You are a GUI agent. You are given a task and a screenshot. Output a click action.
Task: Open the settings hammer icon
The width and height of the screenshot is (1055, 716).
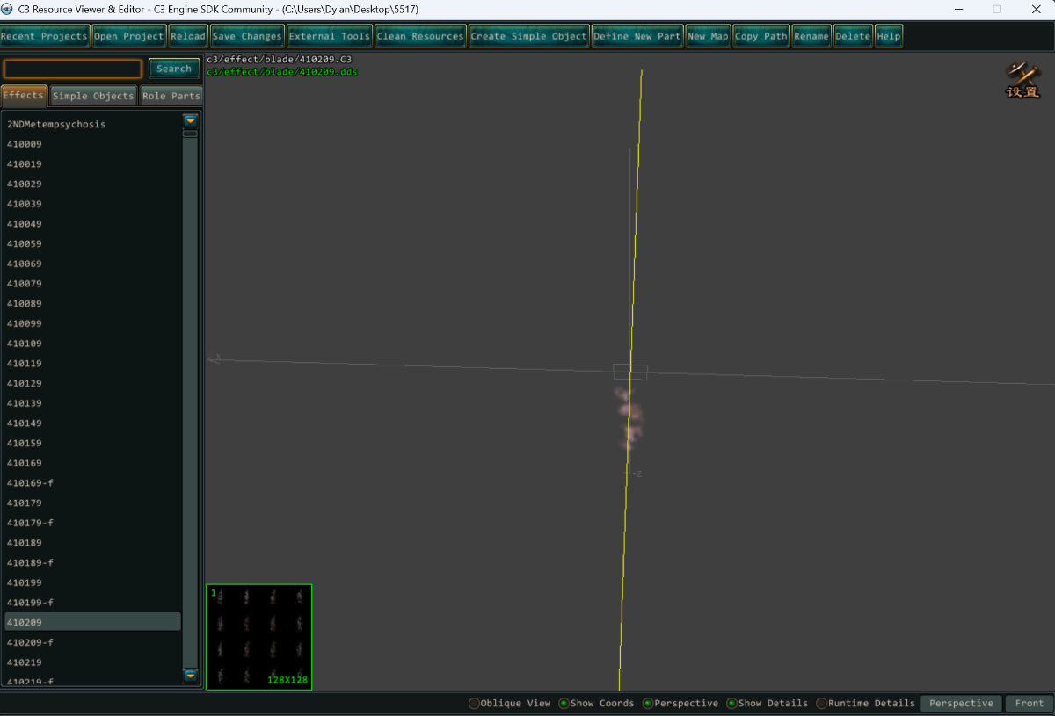[x=1022, y=79]
